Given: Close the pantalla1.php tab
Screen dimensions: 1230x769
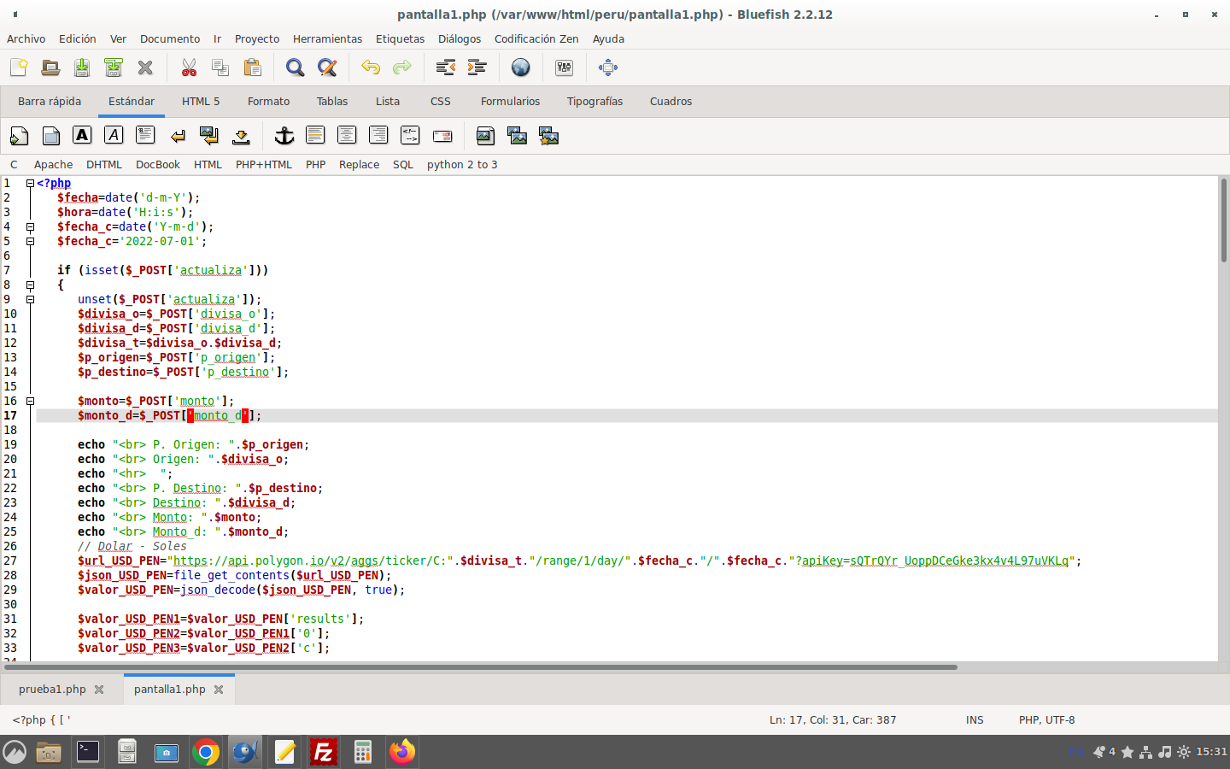Looking at the screenshot, I should coord(219,690).
